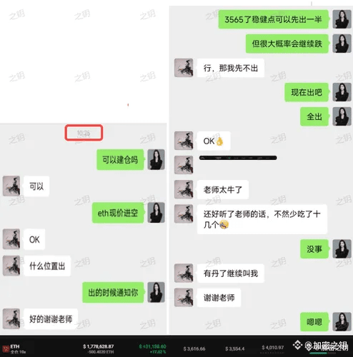Open the '可以建仓吗' green message bubble
Viewport: 353px width, 357px height.
(x=120, y=160)
